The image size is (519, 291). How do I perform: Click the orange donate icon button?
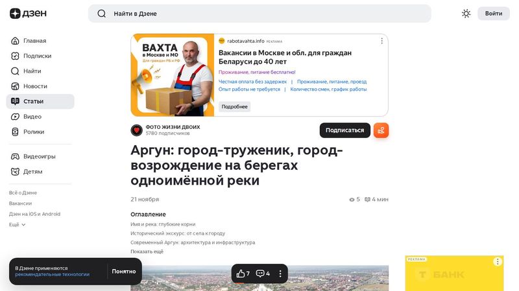(381, 130)
